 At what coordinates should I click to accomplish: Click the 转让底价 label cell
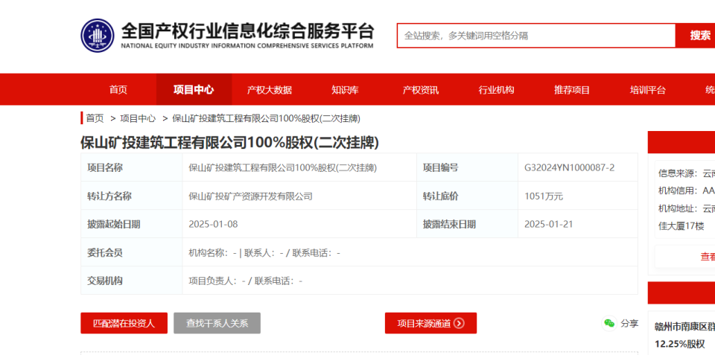[468, 196]
